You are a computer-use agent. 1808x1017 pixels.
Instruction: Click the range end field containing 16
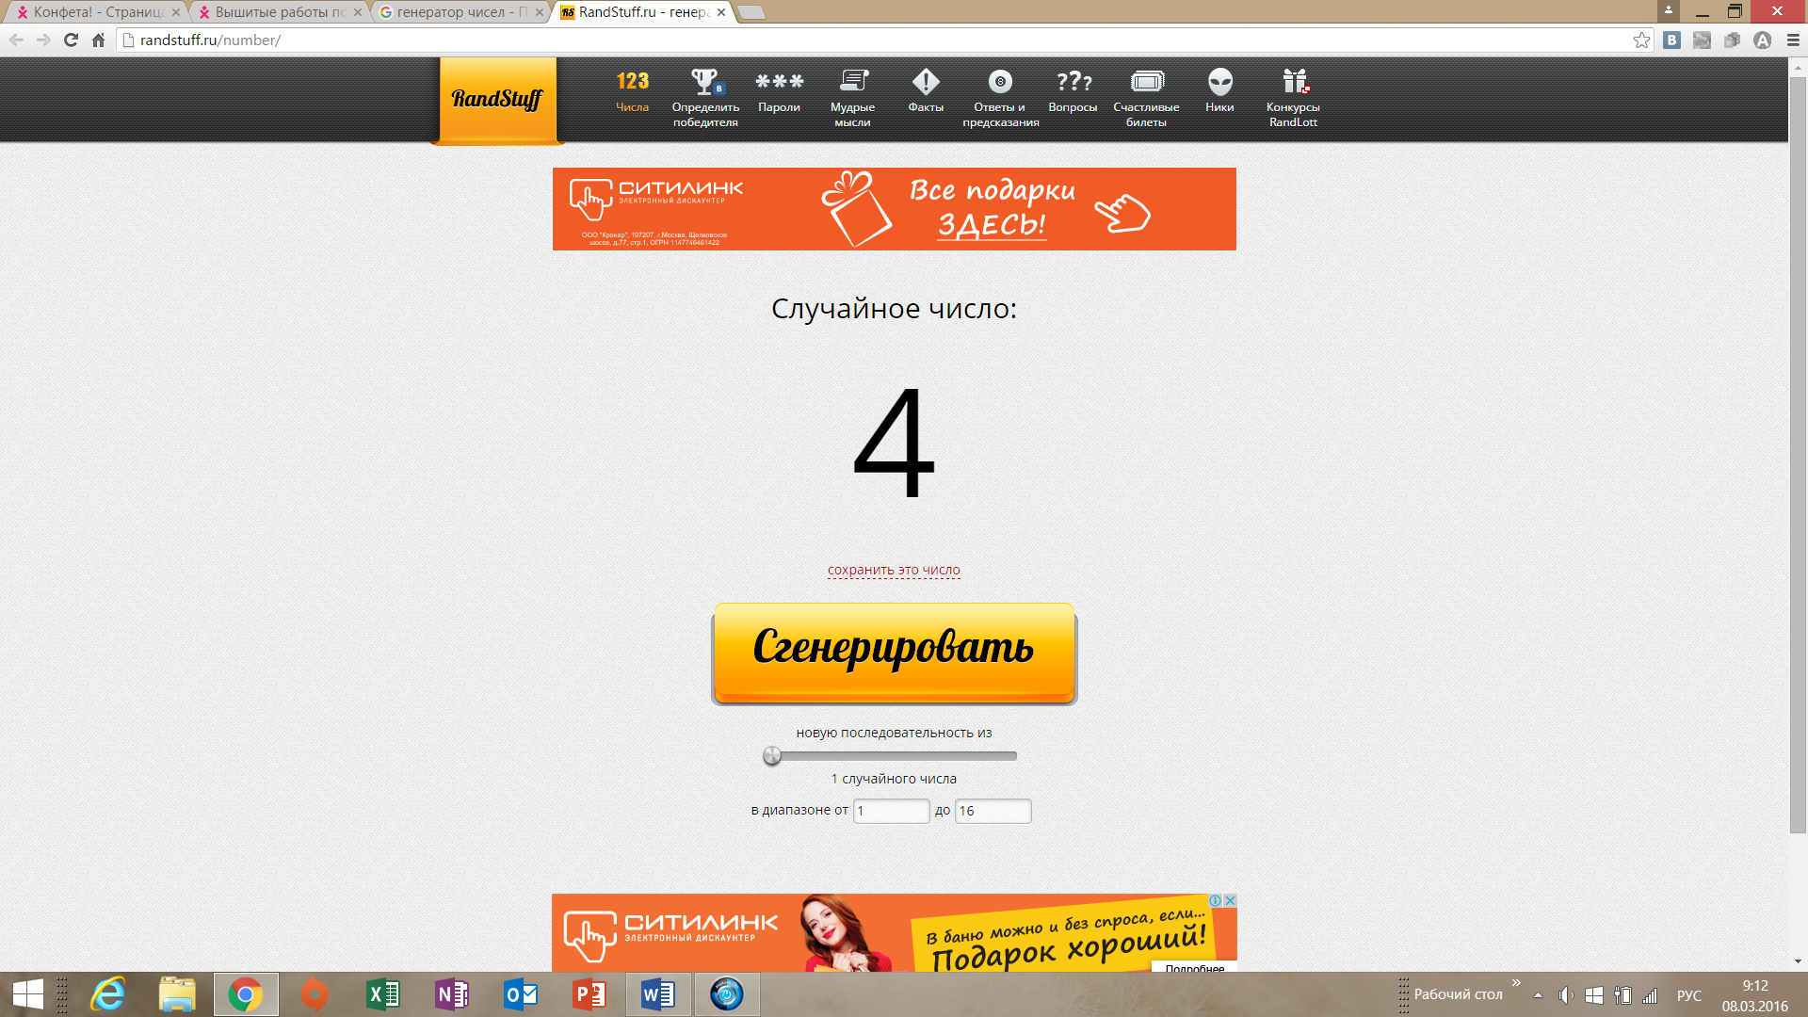pos(993,811)
